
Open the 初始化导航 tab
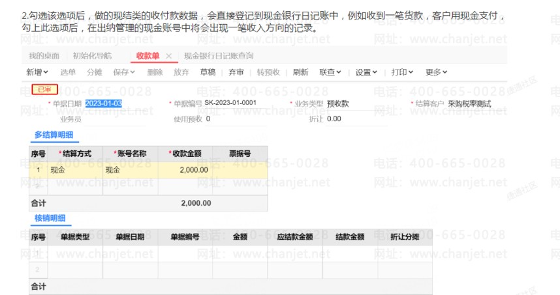pos(92,56)
